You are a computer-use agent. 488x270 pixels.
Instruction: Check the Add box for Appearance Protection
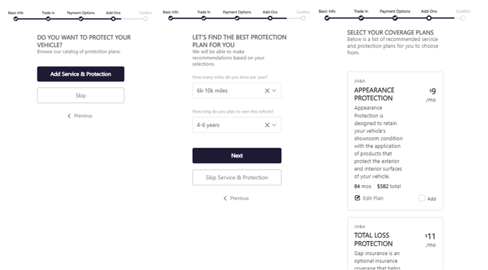point(422,198)
